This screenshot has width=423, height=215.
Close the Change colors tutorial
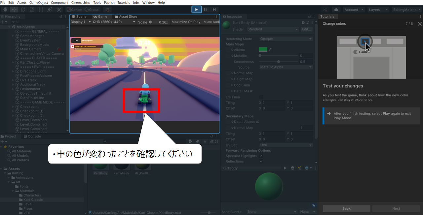[x=420, y=24]
